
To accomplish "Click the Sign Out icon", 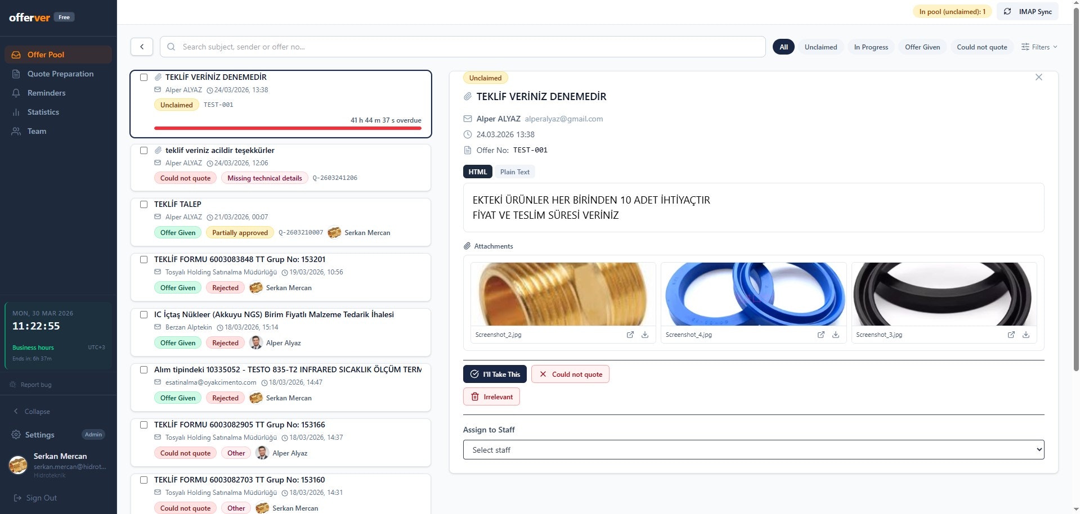I will tap(17, 498).
